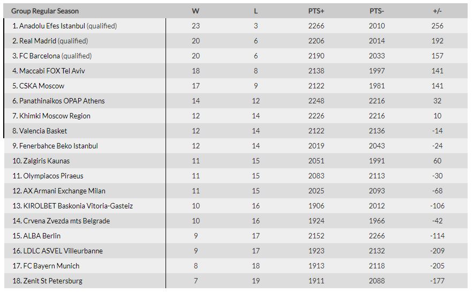Open ALBA Berlin team link

[41, 236]
